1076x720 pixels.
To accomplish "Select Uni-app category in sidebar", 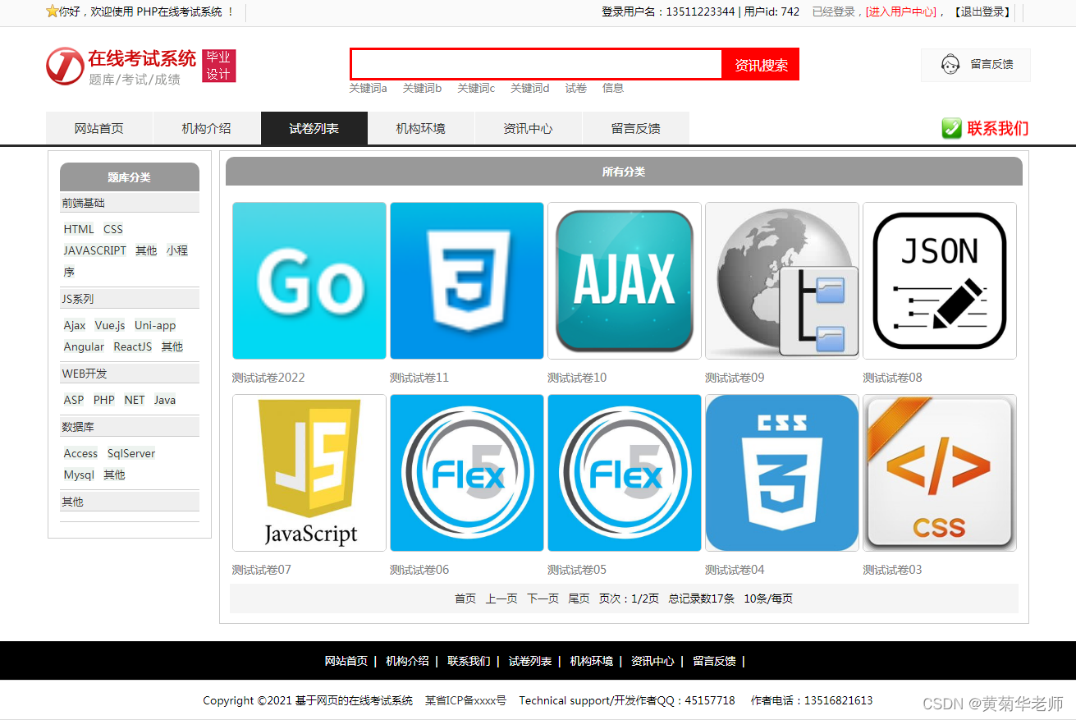I will [x=155, y=325].
